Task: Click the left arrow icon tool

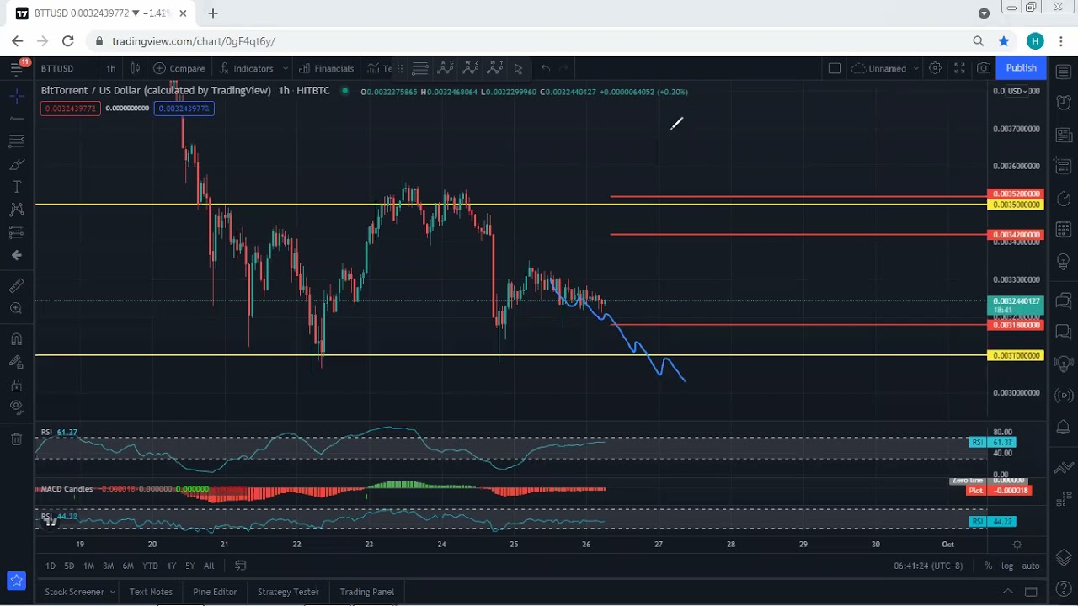Action: point(16,255)
